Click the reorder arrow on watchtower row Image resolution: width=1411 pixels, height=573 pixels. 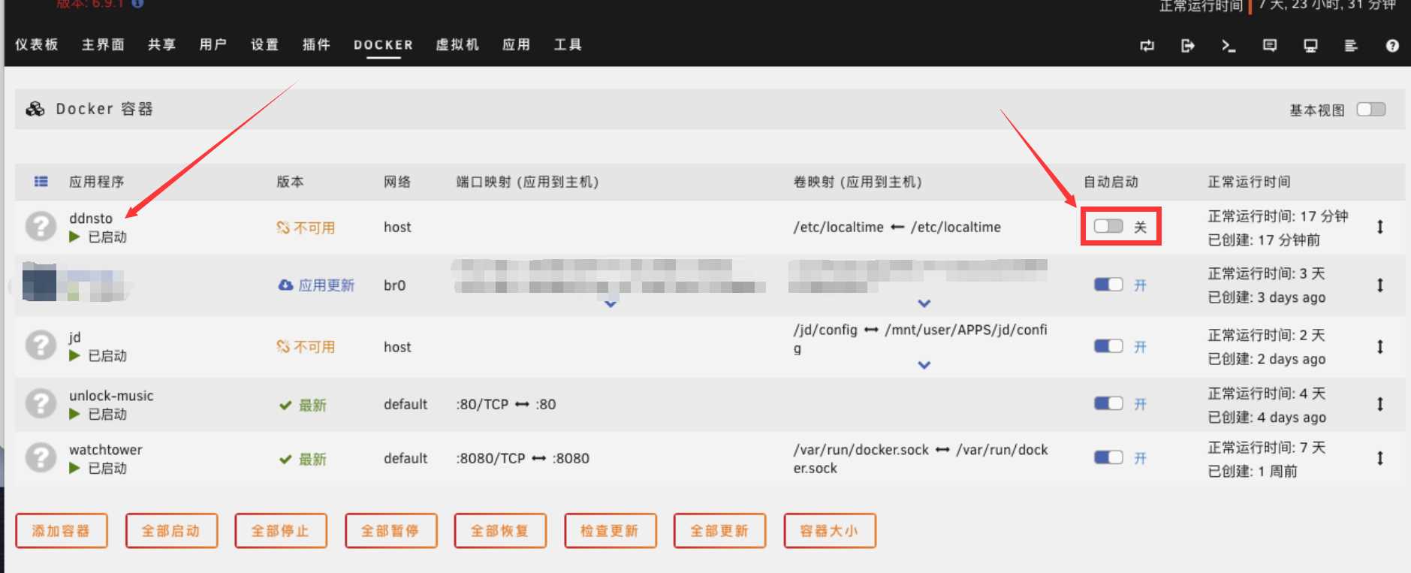[1380, 458]
